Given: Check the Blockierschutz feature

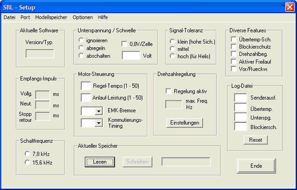Looking at the screenshot, I should pos(234,47).
